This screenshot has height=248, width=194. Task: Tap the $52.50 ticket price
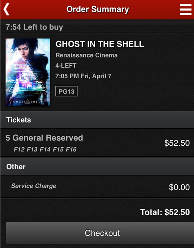177,143
